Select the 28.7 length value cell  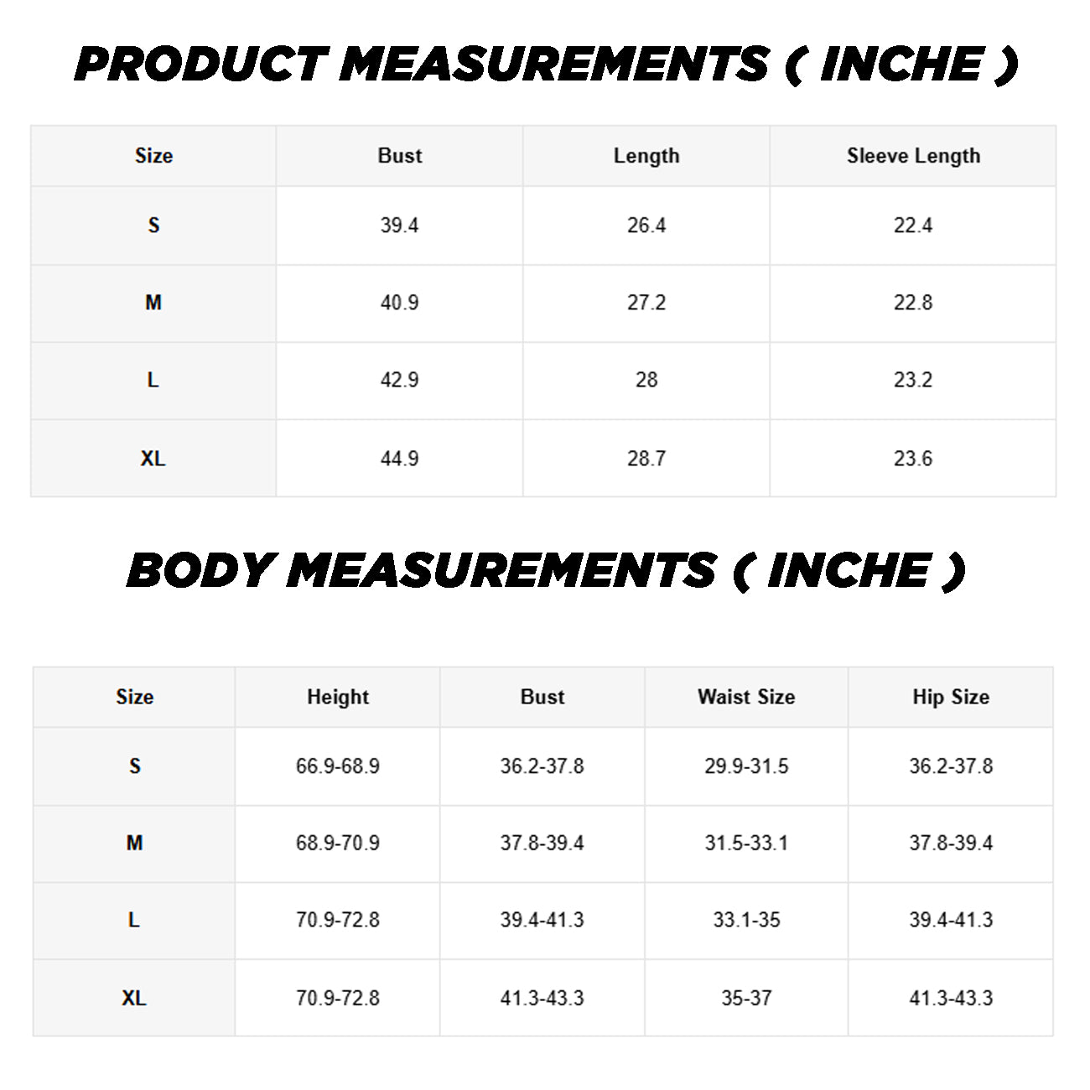pyautogui.click(x=646, y=459)
